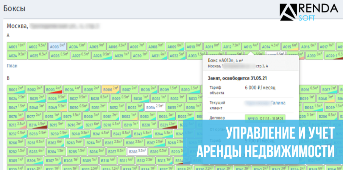Viewport: 343px width, 170px height.
Task: Select box A004 13м²
Action: click(77, 46)
